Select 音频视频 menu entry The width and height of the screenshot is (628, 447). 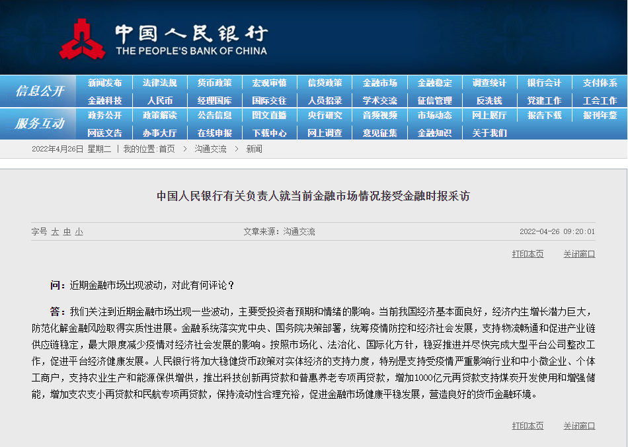[379, 115]
